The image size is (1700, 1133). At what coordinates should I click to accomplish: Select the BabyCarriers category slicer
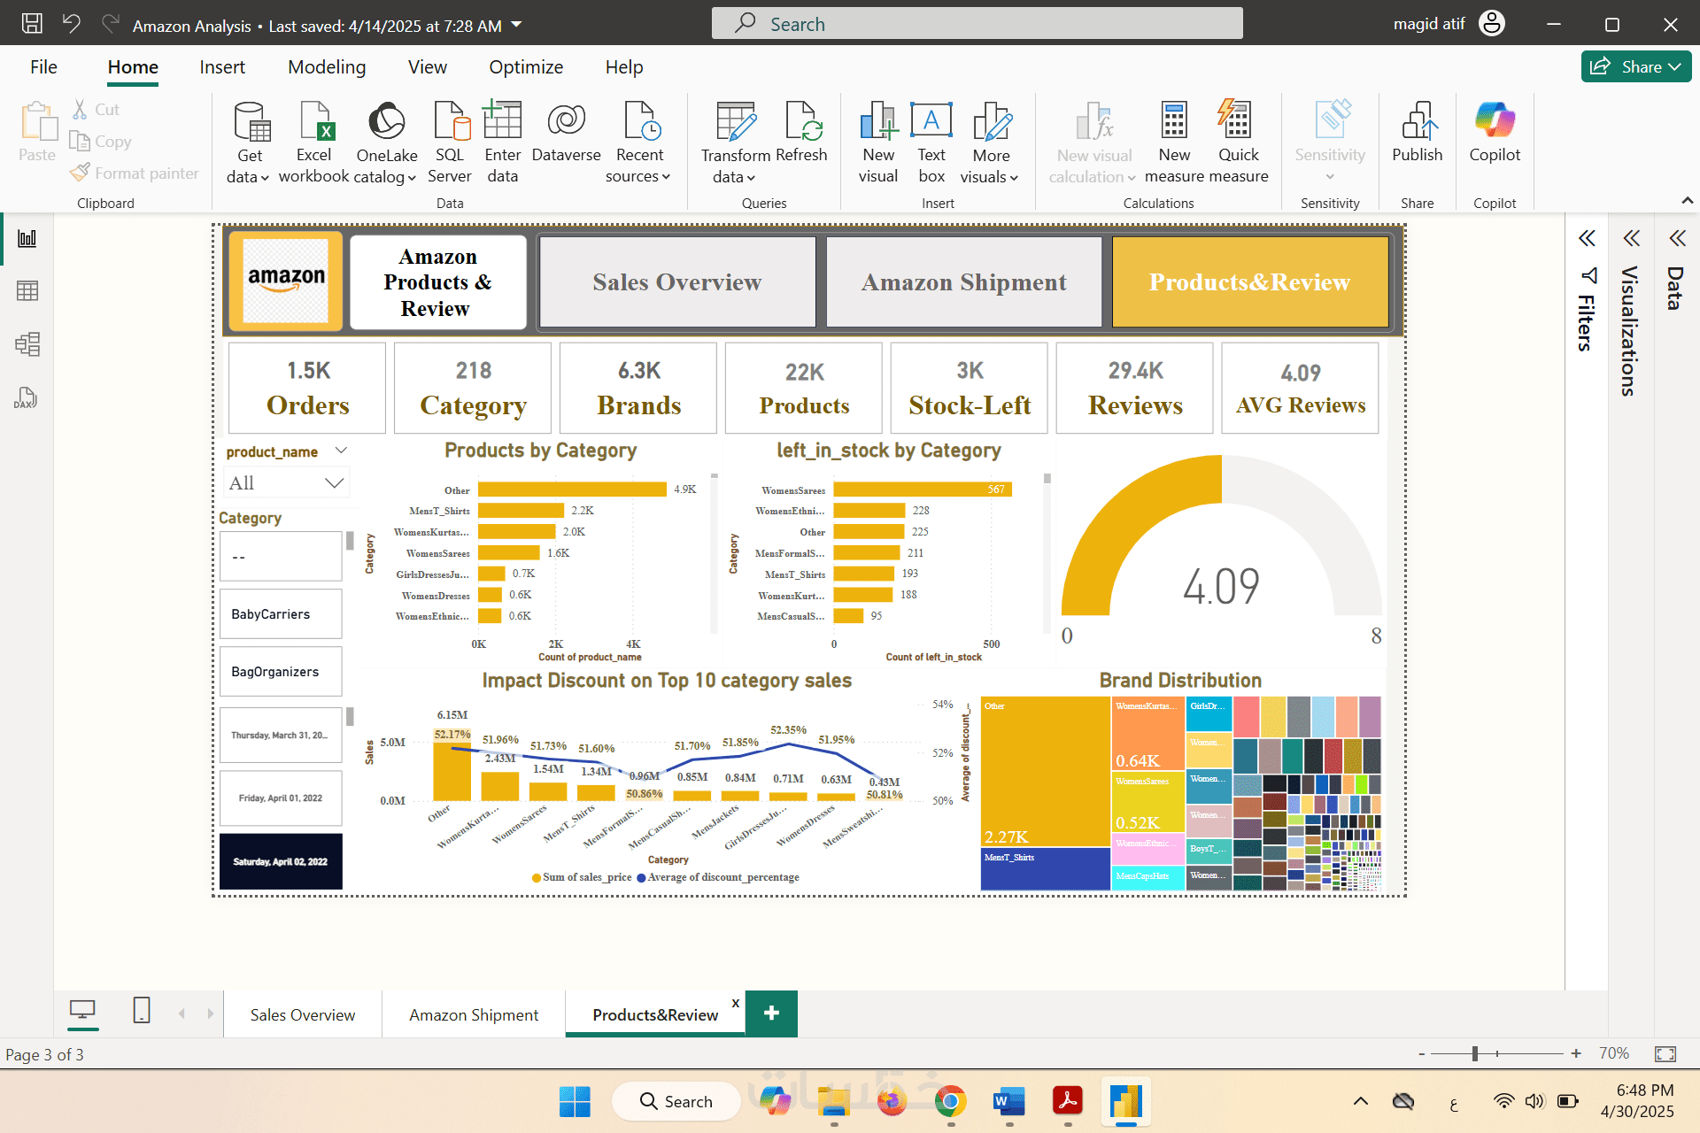click(281, 614)
